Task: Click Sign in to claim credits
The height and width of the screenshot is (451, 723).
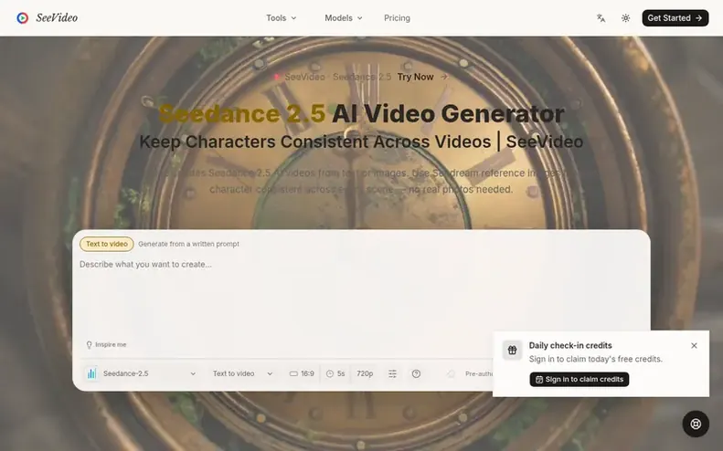Action: click(579, 379)
